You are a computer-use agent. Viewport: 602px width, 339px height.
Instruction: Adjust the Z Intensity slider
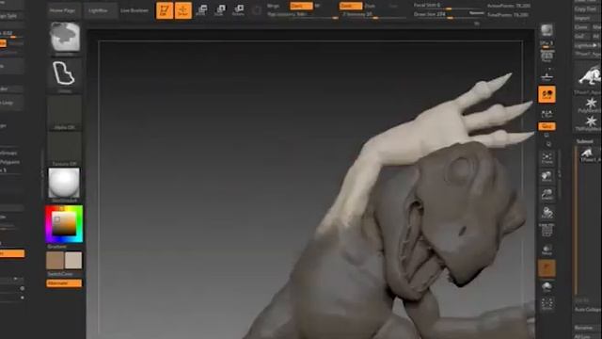[374, 15]
